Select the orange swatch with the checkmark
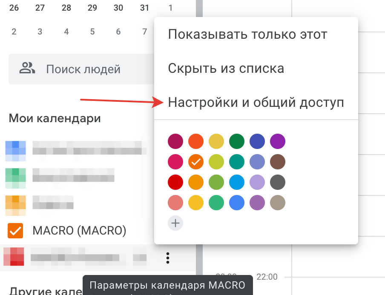 [x=196, y=162]
